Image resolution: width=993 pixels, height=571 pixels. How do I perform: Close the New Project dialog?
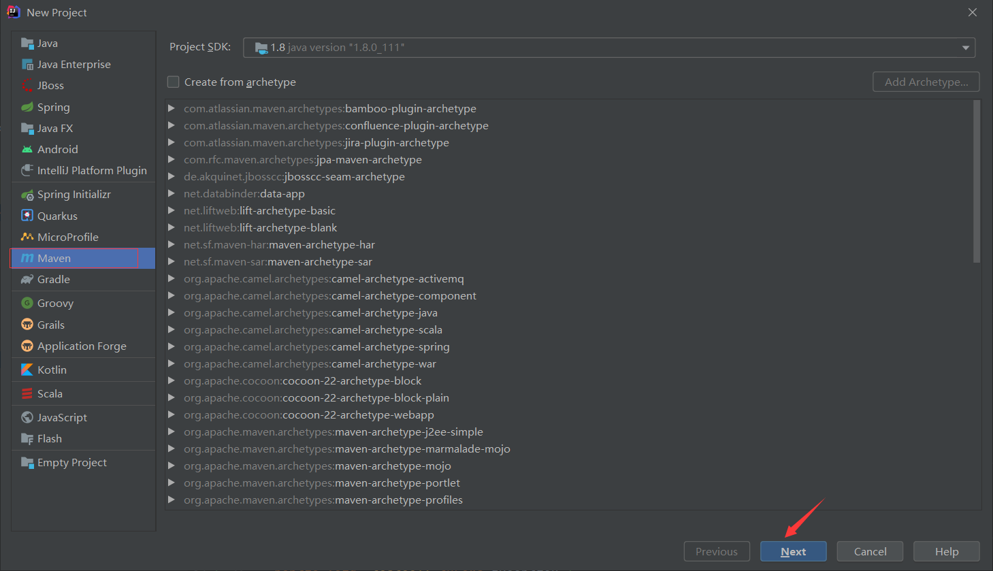973,12
